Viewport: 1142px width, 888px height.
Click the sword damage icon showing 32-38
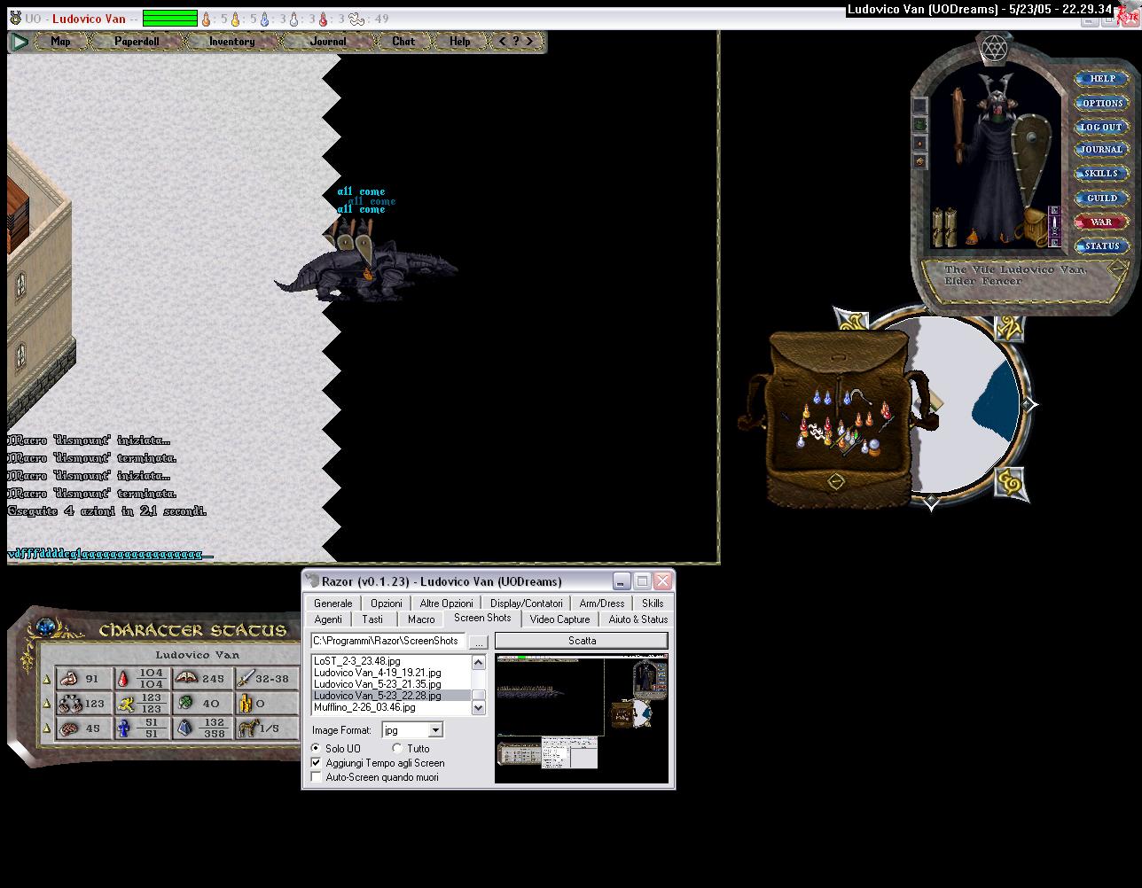246,679
